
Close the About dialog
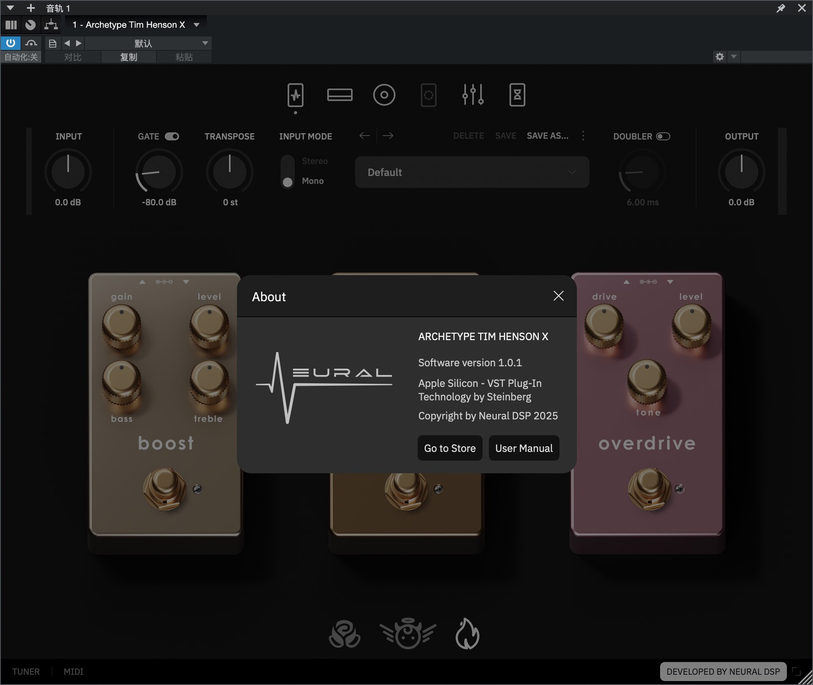click(x=558, y=296)
